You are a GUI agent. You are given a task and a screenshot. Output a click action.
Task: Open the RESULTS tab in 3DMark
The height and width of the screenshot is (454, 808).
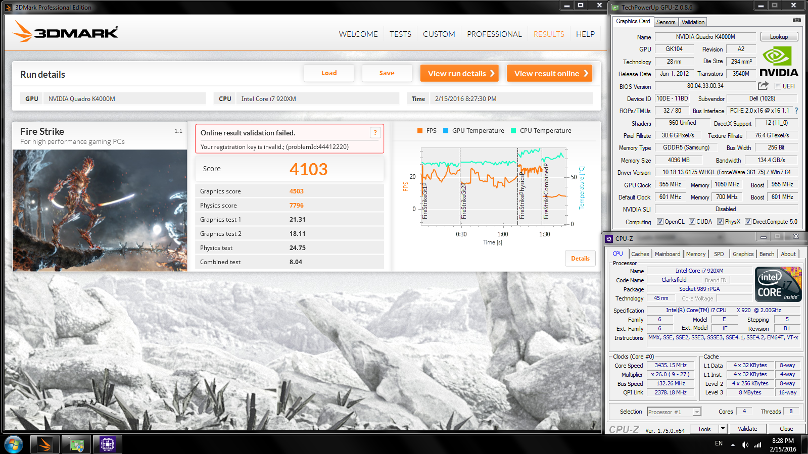549,34
